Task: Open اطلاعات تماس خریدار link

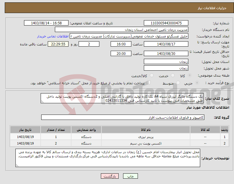Action: pyautogui.click(x=53, y=36)
